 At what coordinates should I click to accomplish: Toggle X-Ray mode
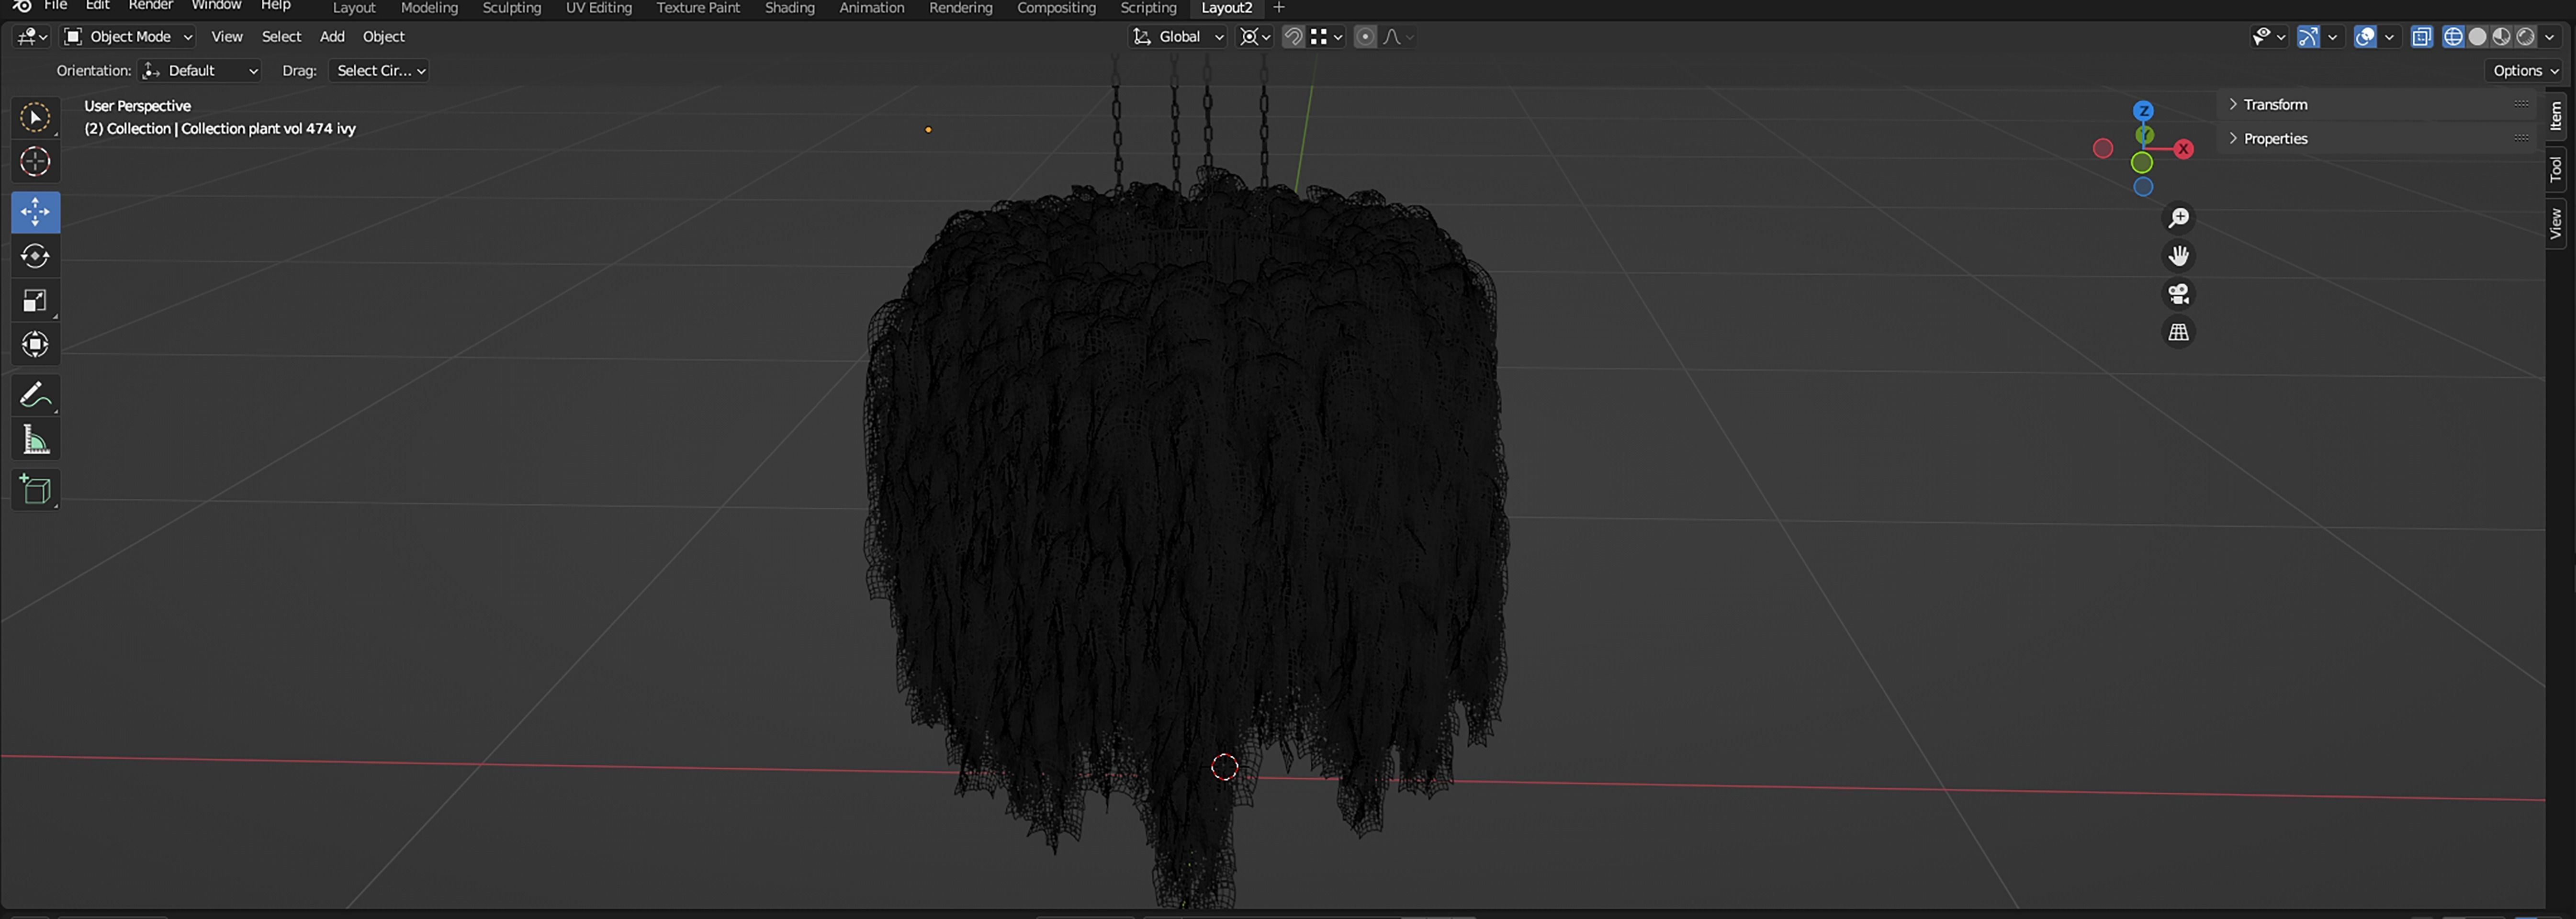pyautogui.click(x=2421, y=37)
